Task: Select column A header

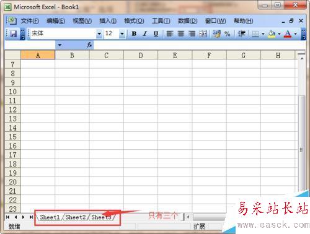Action: pyautogui.click(x=38, y=55)
